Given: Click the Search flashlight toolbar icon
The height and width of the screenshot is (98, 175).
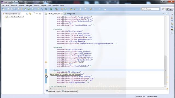Looking at the screenshot, I should [x=75, y=9].
